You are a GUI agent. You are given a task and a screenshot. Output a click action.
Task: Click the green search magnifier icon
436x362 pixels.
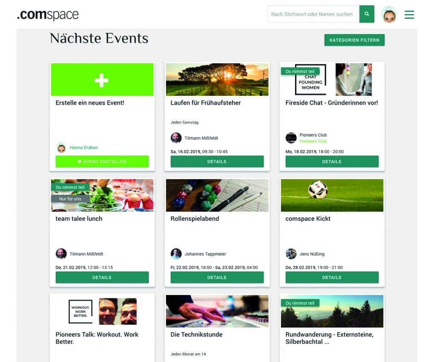coord(367,14)
